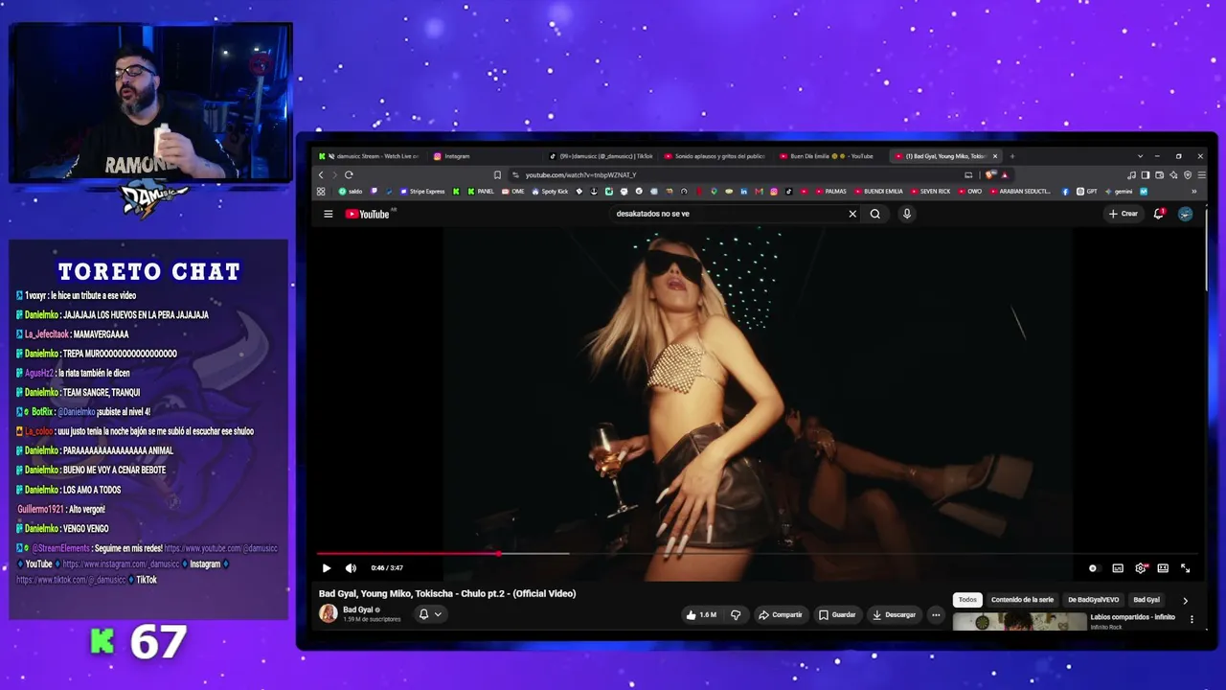Screen dimensions: 1226x690
Task: Open the PALMAS bookmark
Action: 830,192
